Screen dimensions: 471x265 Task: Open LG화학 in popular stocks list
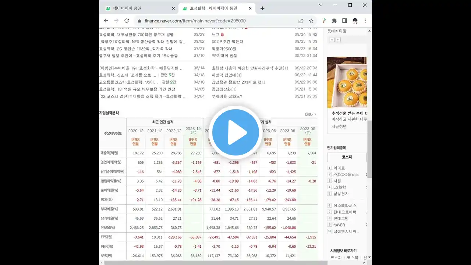[x=340, y=187]
